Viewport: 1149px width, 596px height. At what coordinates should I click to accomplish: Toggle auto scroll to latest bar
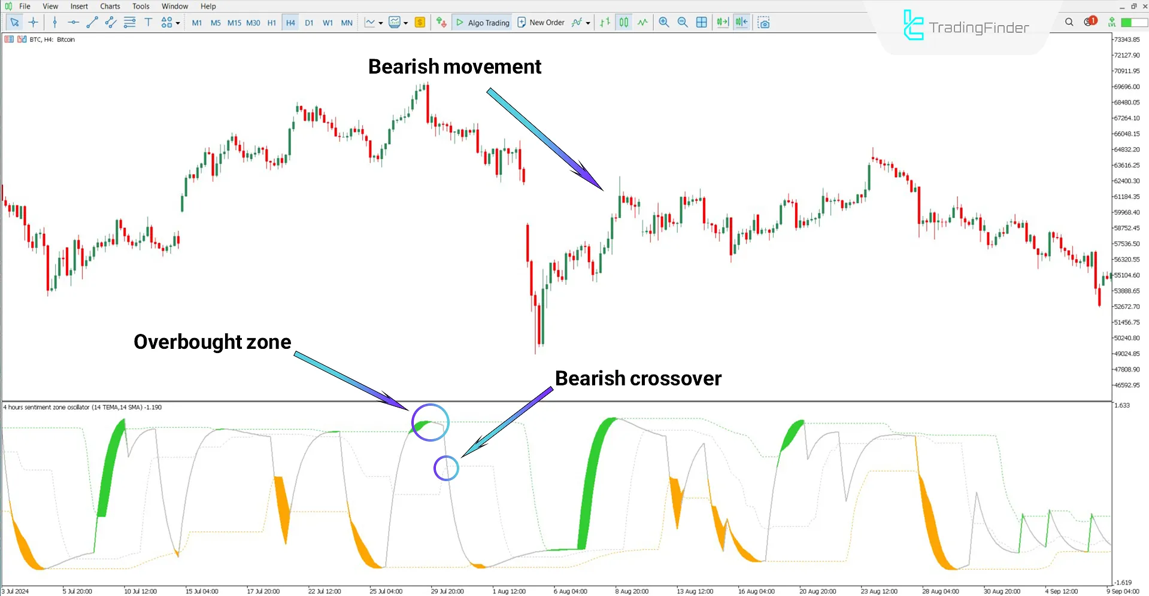722,22
